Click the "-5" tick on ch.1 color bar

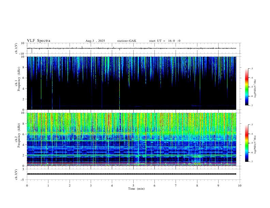tap(251, 87)
